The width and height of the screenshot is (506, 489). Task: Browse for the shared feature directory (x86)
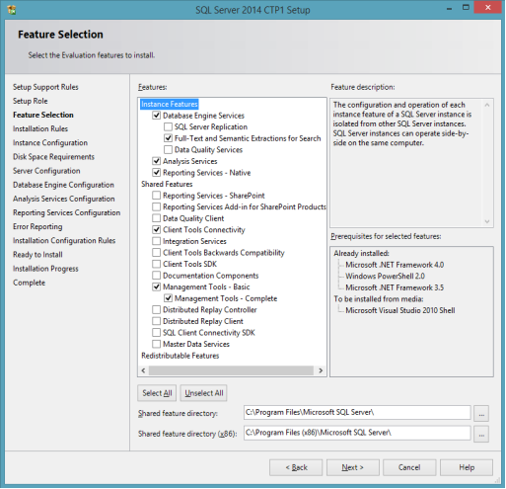point(481,434)
